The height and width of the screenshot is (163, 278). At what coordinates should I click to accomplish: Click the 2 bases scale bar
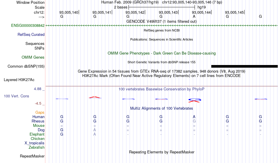click(x=162, y=7)
